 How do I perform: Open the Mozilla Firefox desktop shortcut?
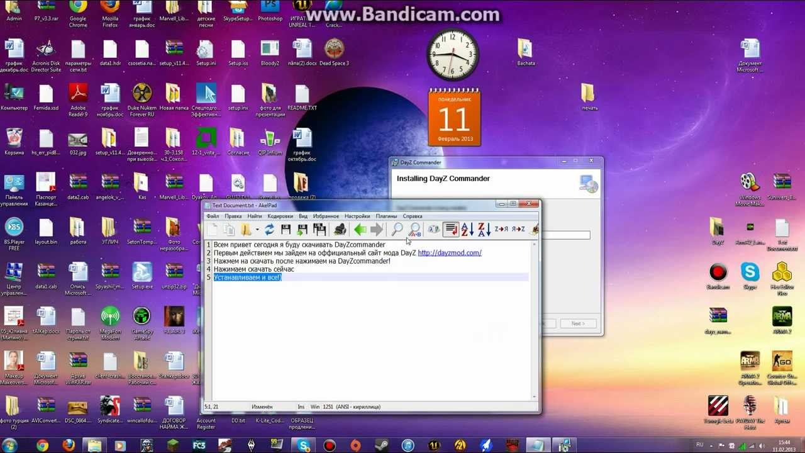[x=110, y=14]
